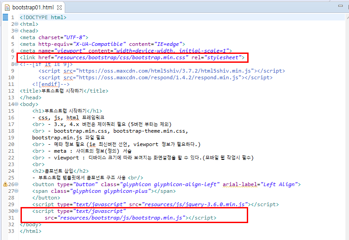Viewport: 349px width, 240px height.
Task: Click the respond.min.js script URL
Action: point(159,77)
